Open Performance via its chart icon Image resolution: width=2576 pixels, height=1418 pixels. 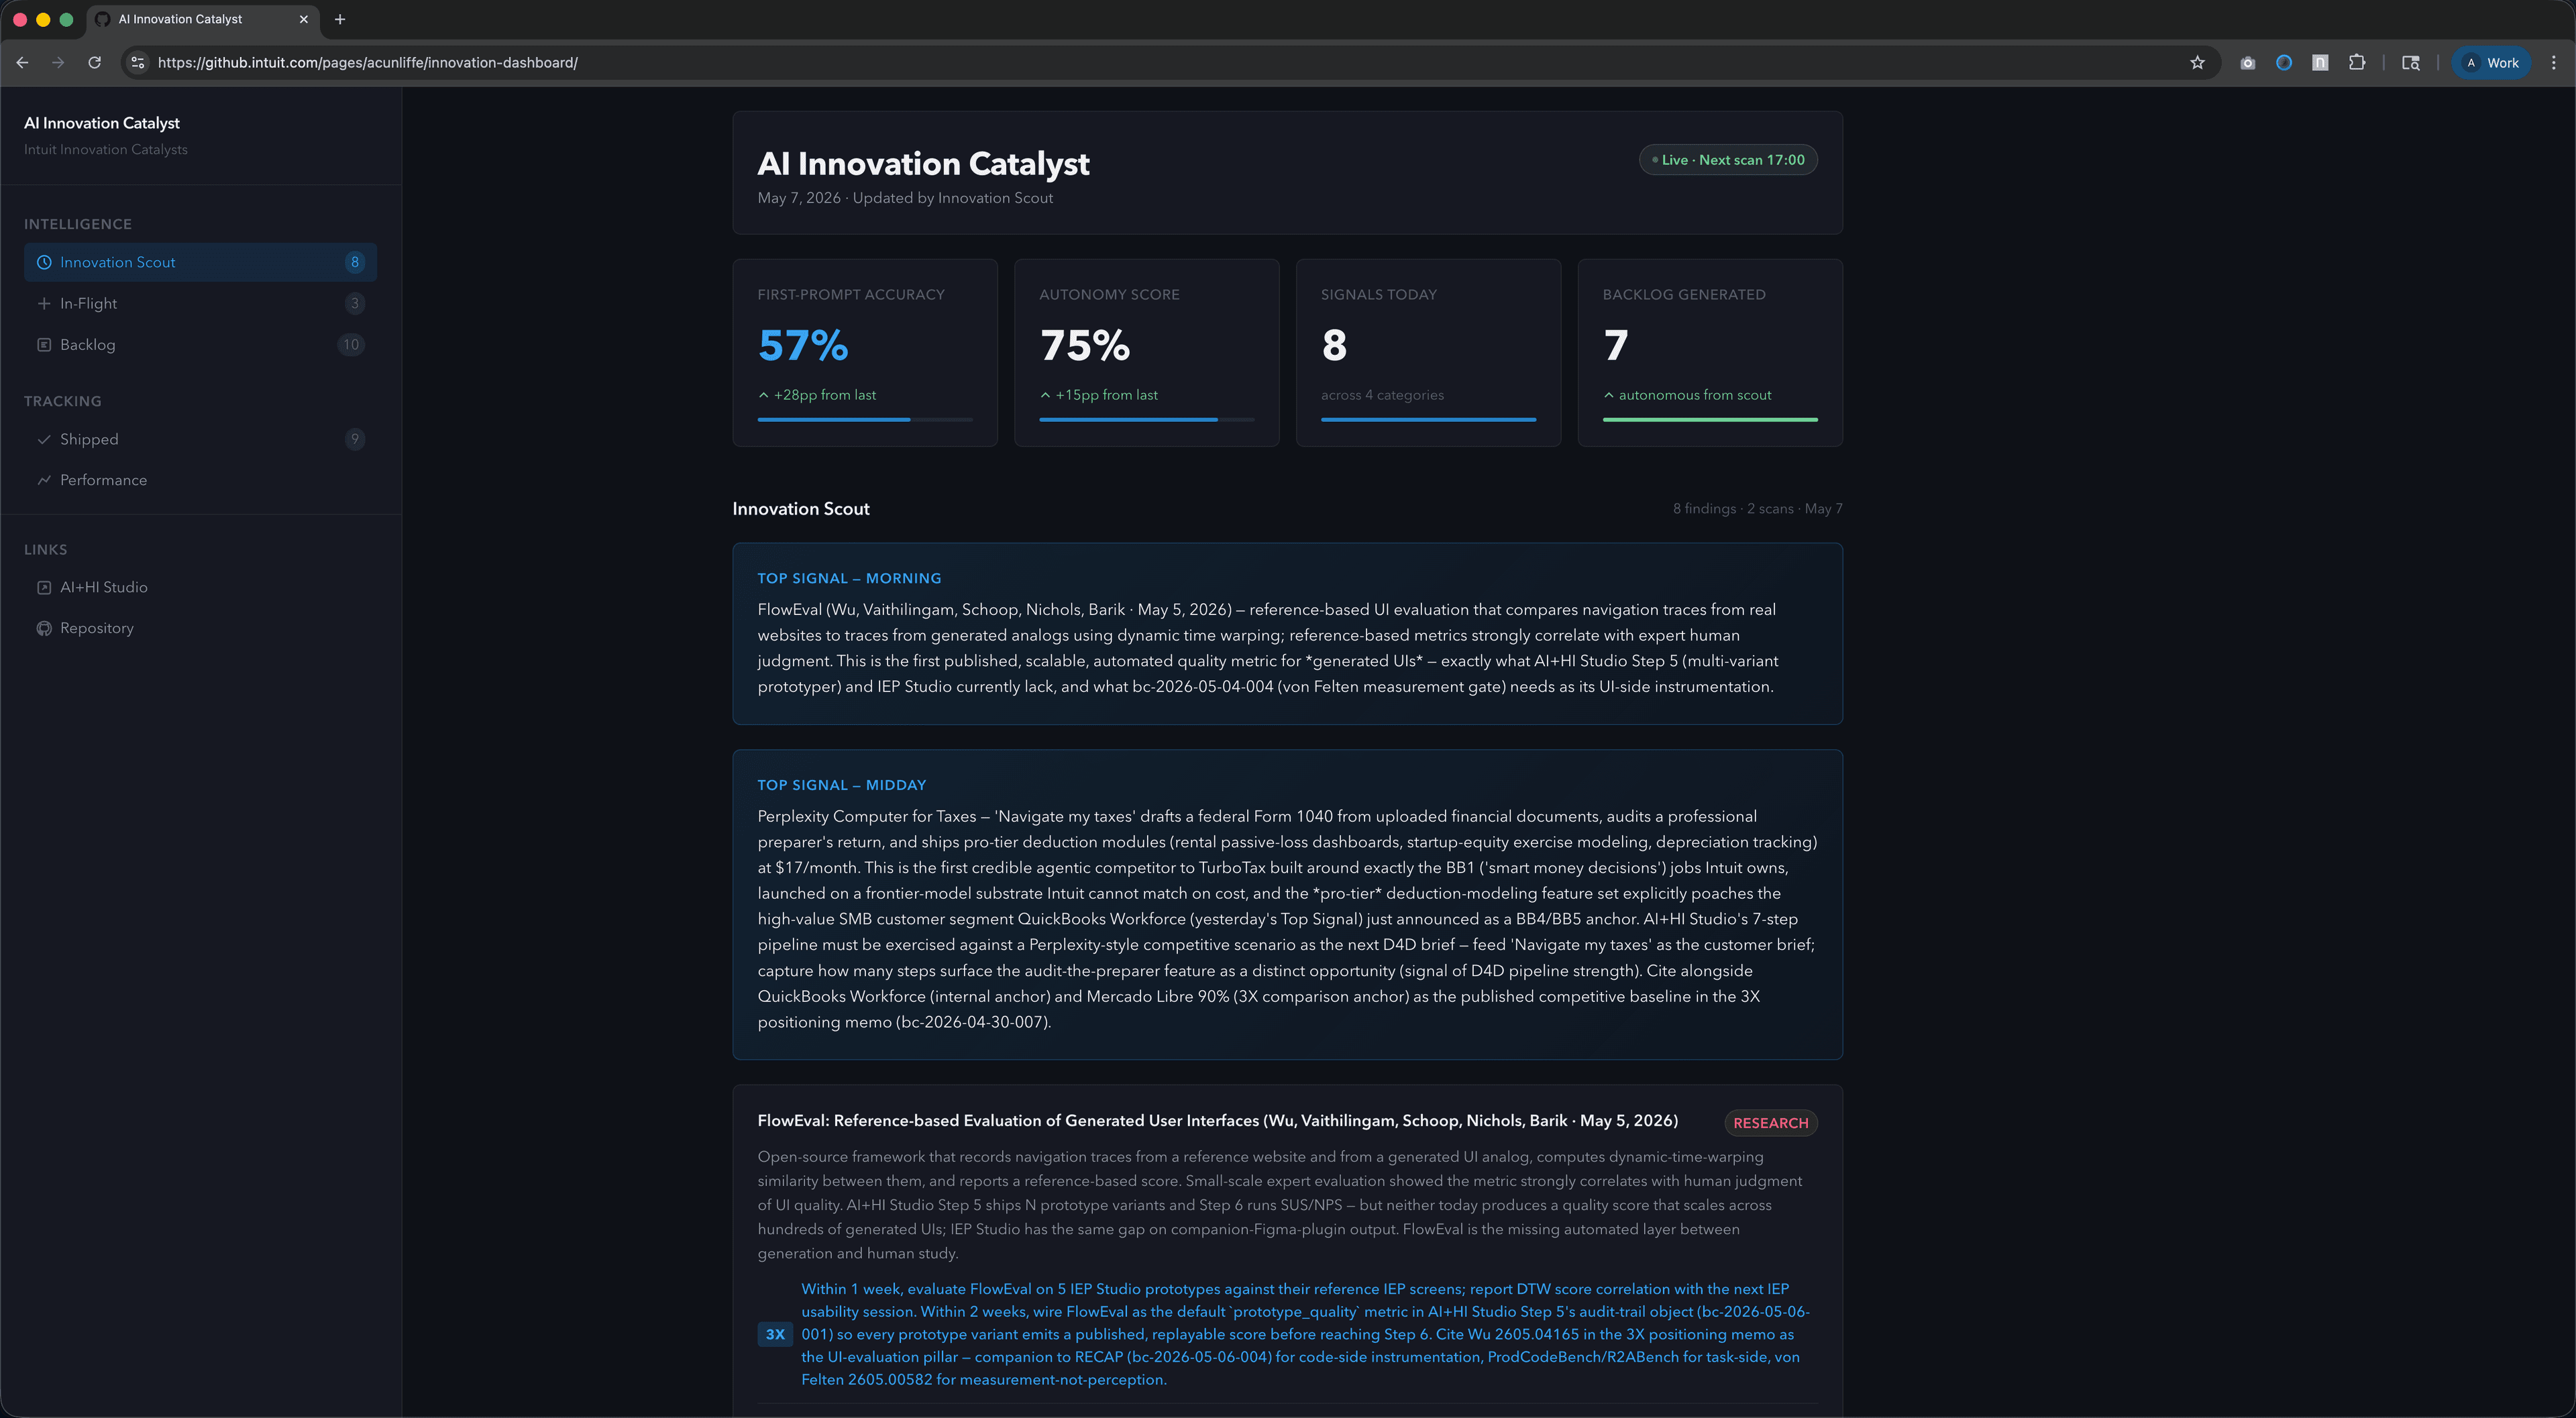pyautogui.click(x=44, y=480)
